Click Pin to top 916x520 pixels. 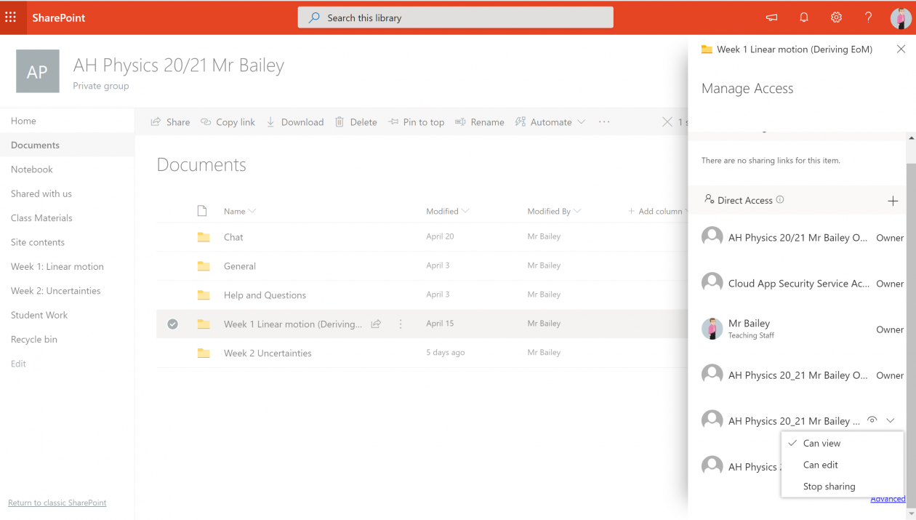[x=417, y=122]
